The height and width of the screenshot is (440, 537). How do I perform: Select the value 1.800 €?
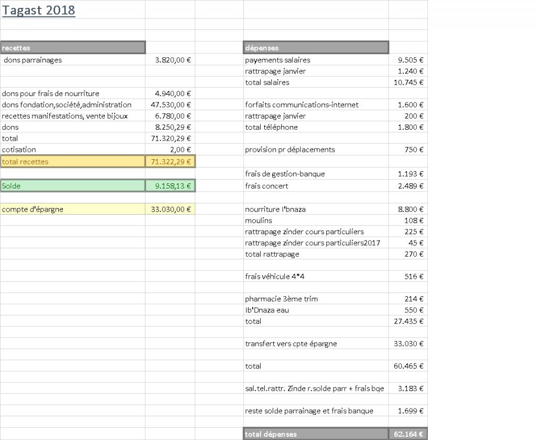coord(410,127)
